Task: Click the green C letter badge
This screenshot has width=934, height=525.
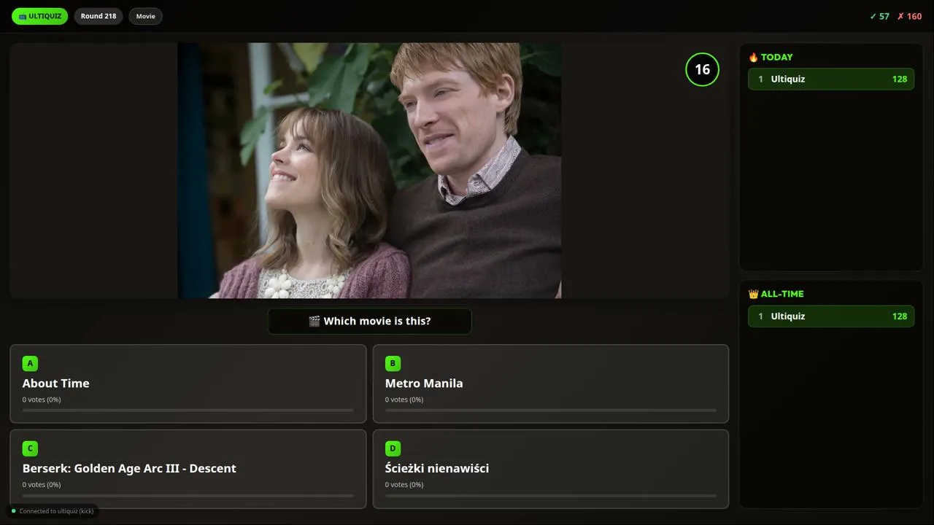Action: pos(30,448)
